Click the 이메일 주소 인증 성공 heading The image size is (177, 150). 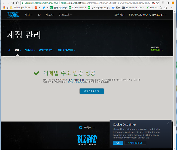tap(69, 73)
